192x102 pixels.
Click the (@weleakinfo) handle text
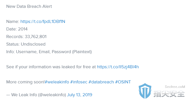pos(52,95)
